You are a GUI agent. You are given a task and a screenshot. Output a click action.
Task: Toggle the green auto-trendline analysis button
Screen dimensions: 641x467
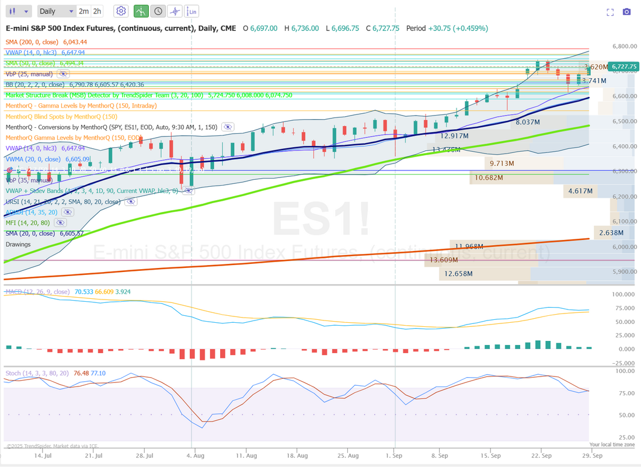tap(141, 11)
